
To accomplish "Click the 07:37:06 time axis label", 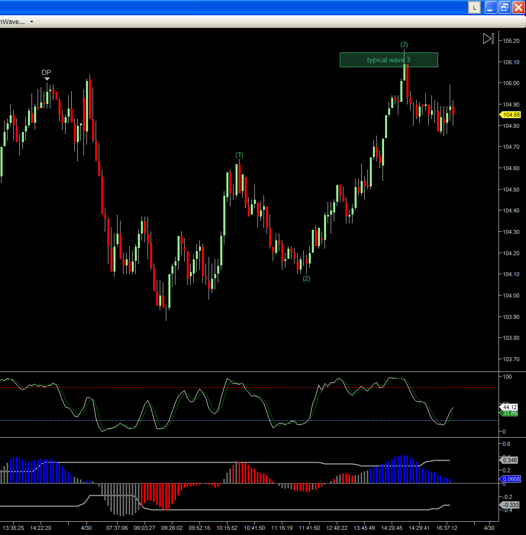I will click(x=117, y=528).
